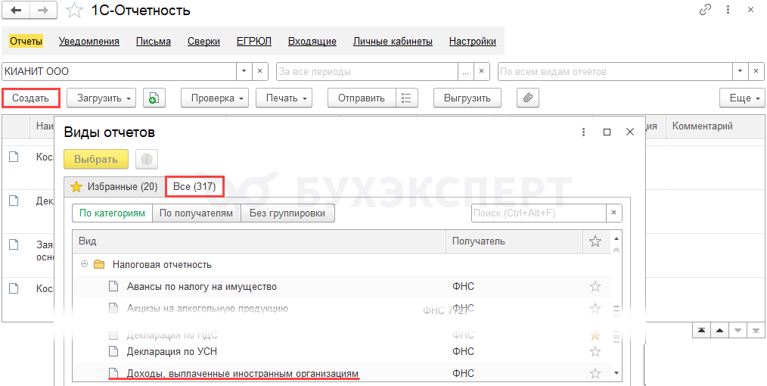The height and width of the screenshot is (386, 767).
Task: Switch to the Избранные (20) tab
Action: [x=114, y=186]
